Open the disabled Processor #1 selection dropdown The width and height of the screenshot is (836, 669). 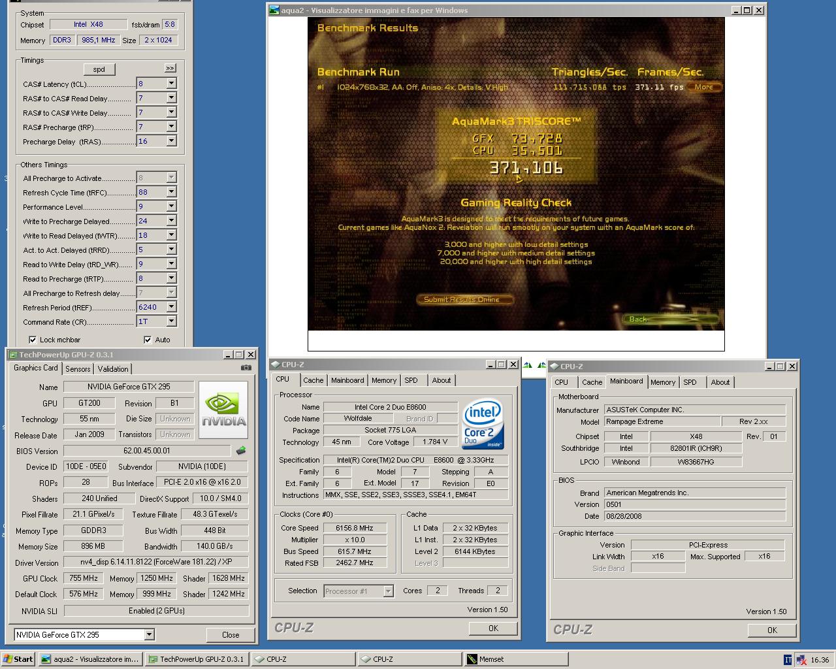pos(359,591)
